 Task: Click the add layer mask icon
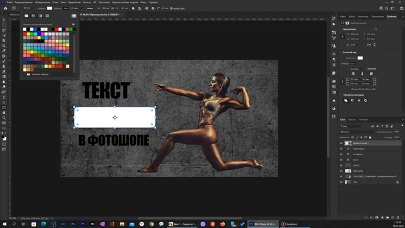point(377,217)
